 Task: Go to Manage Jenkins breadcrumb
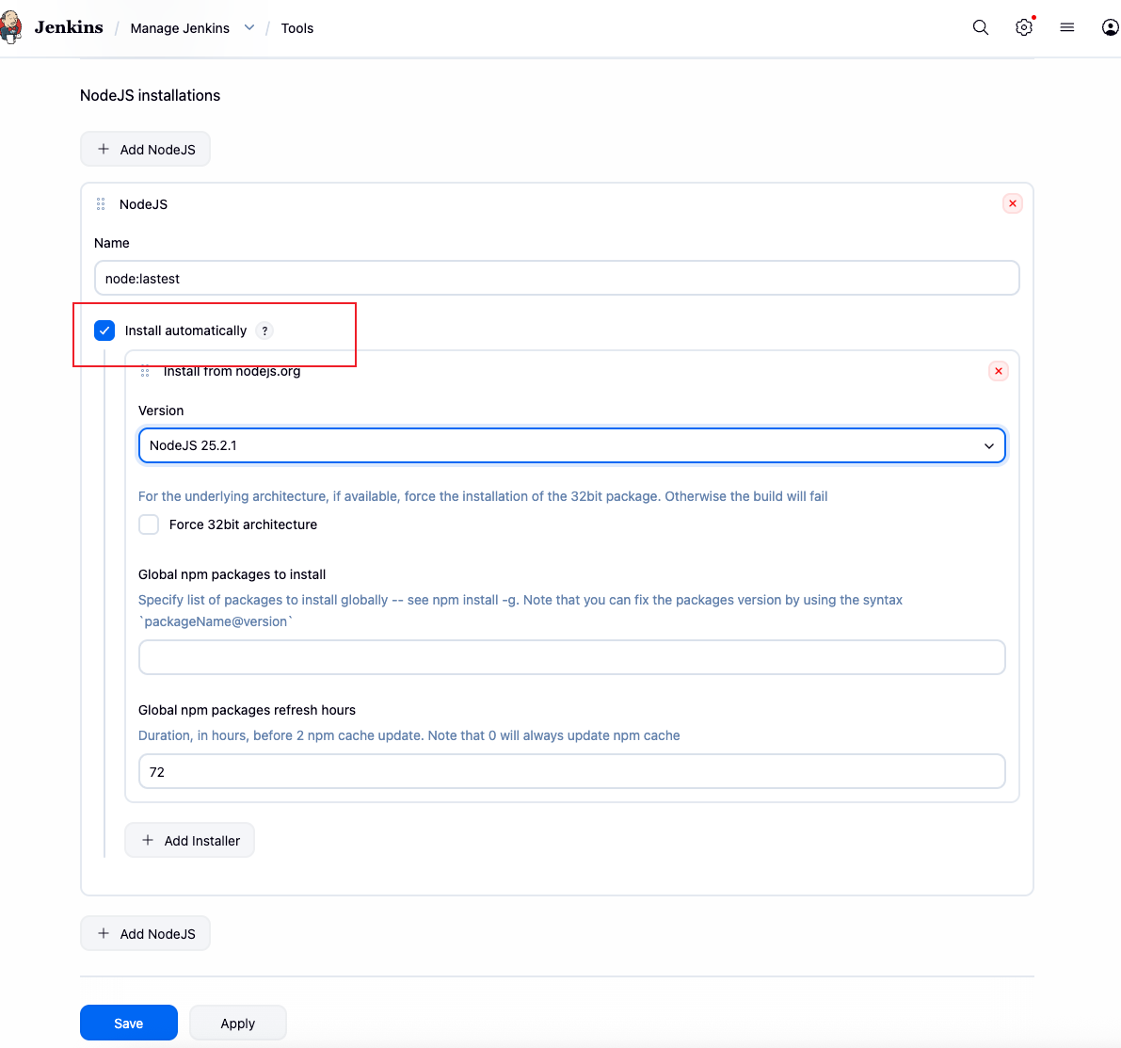pos(180,28)
